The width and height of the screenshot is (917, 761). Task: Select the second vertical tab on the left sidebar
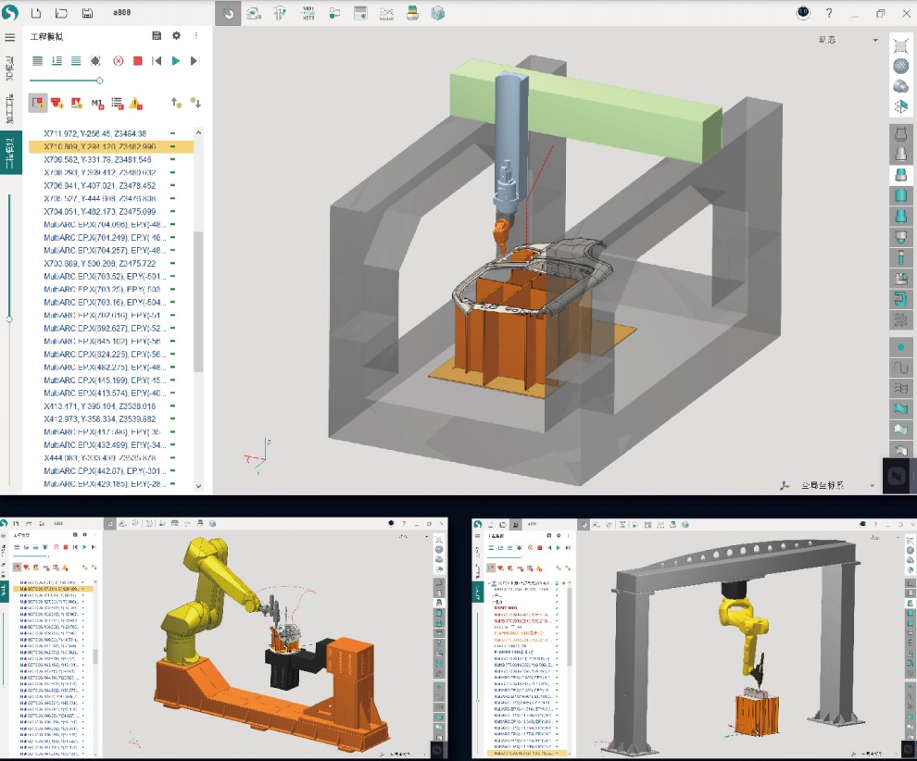[x=10, y=109]
